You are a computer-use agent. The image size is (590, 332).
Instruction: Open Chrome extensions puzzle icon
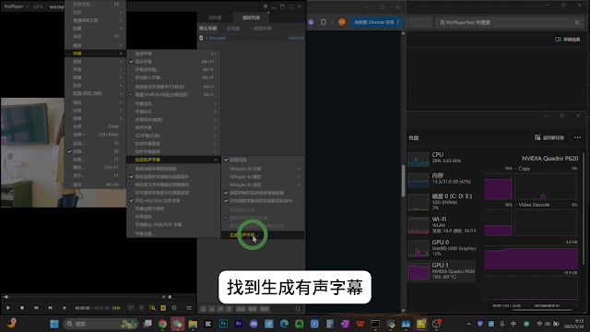pos(324,22)
